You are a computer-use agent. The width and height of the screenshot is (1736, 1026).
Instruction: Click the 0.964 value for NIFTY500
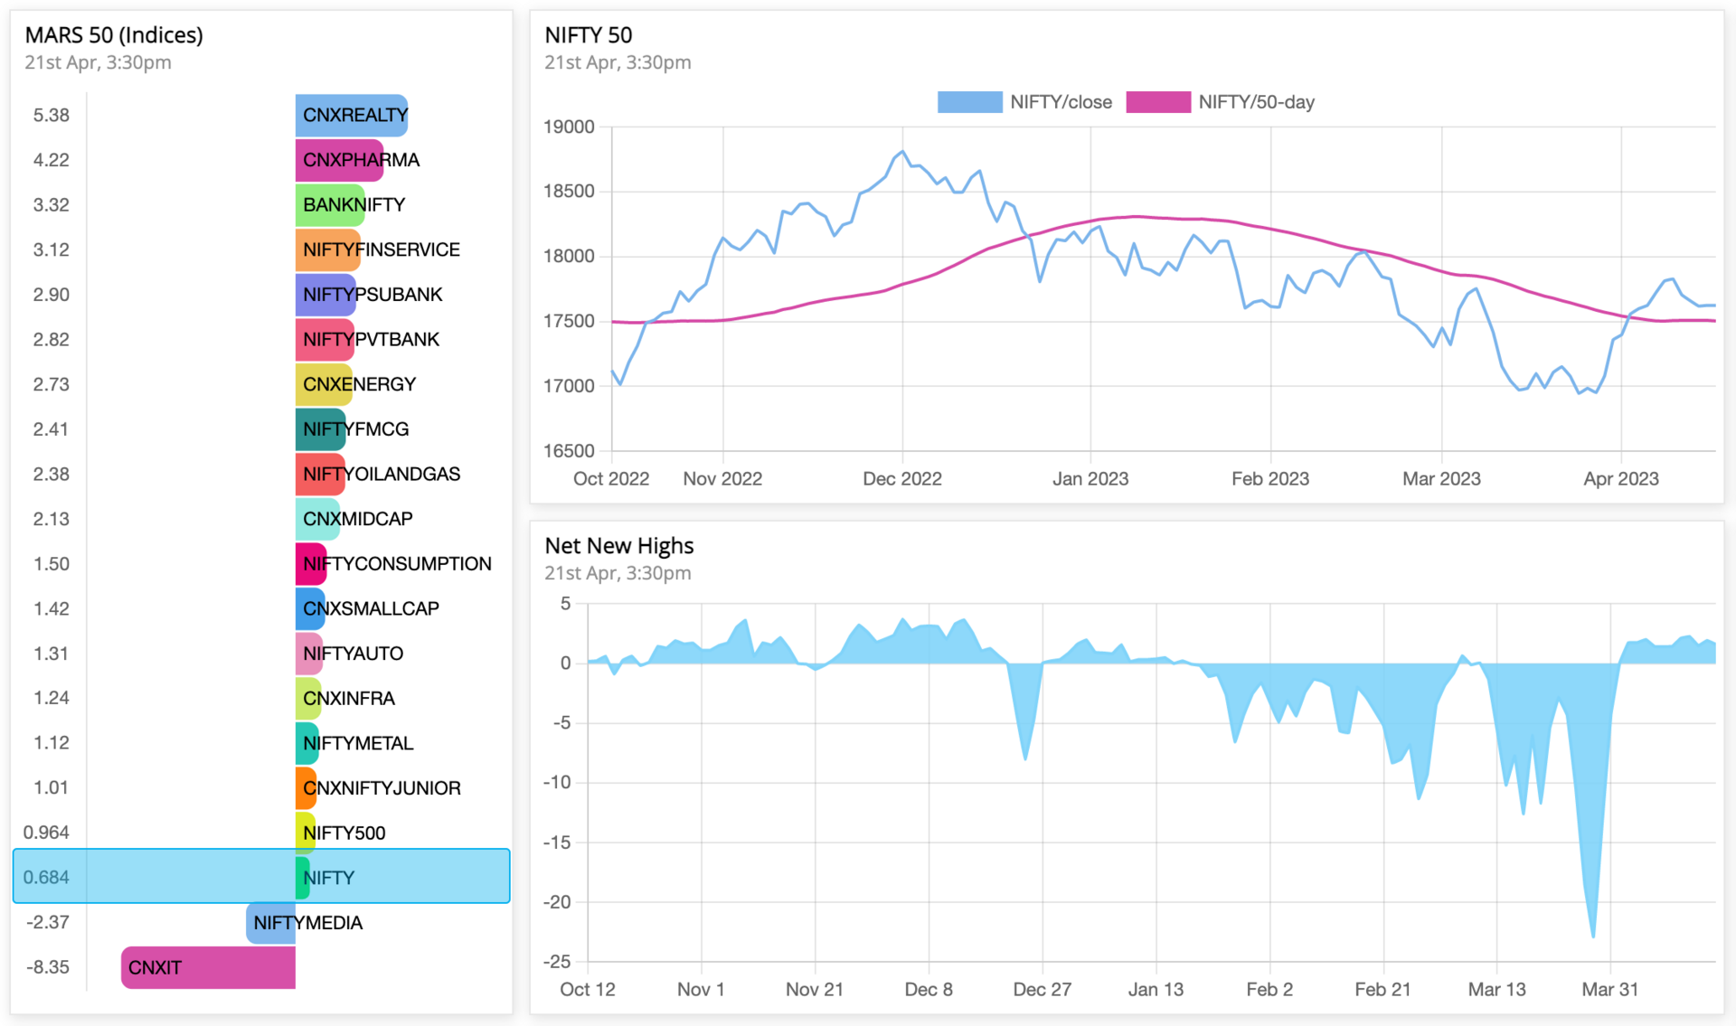pyautogui.click(x=46, y=833)
